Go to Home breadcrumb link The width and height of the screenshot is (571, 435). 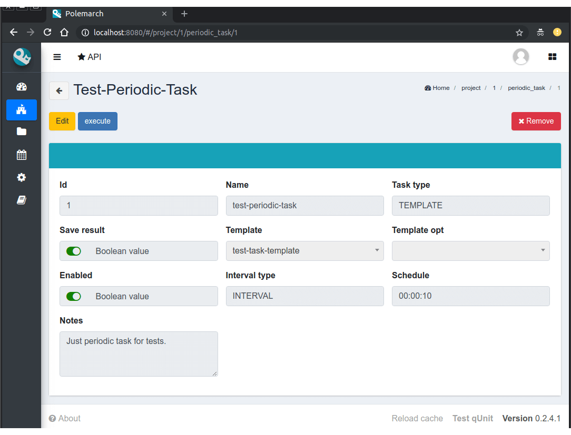coord(437,88)
